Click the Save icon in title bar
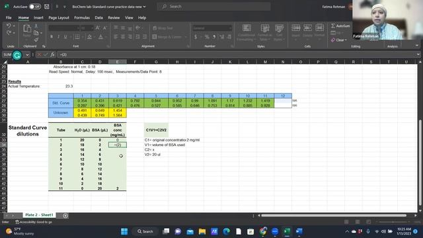423x238 pixels. pos(47,7)
